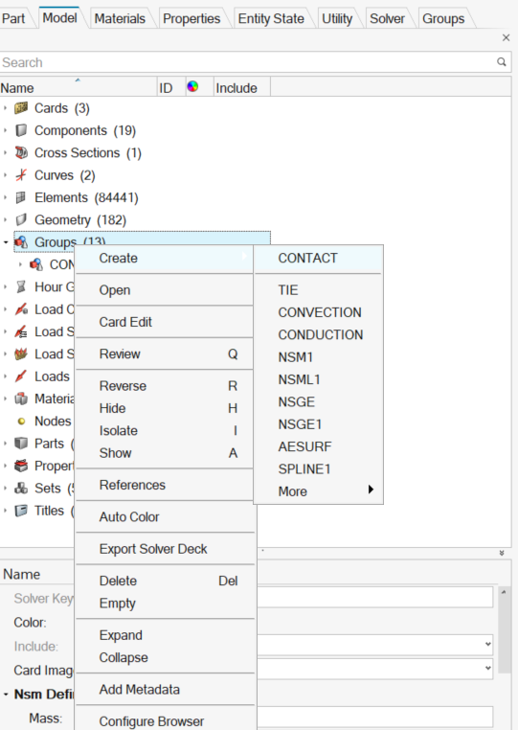
Task: Switch to the Properties tab
Action: (x=191, y=18)
